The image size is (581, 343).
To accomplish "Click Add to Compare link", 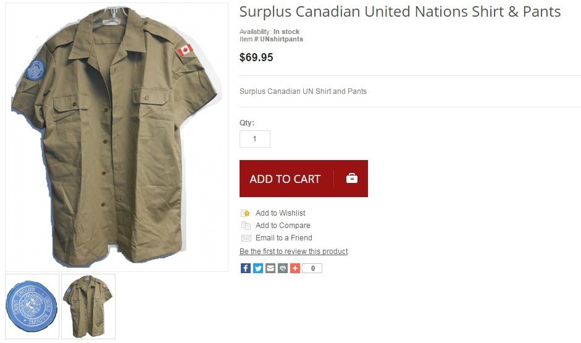I will click(x=283, y=226).
